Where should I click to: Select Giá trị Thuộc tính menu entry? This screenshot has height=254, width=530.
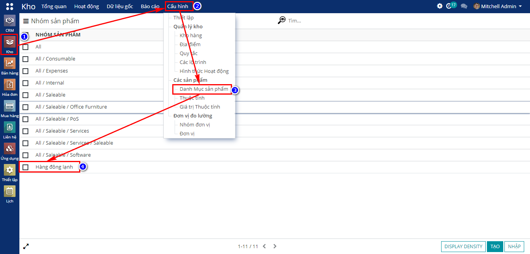coord(200,107)
